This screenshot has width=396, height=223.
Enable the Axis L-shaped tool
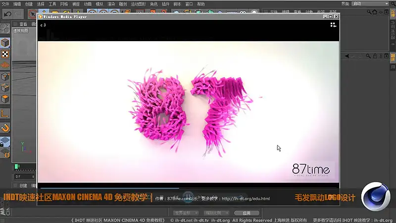5,113
